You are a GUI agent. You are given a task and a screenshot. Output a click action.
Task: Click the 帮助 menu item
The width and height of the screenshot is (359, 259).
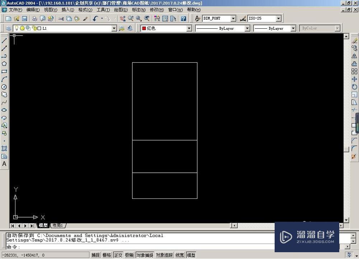[x=193, y=10]
